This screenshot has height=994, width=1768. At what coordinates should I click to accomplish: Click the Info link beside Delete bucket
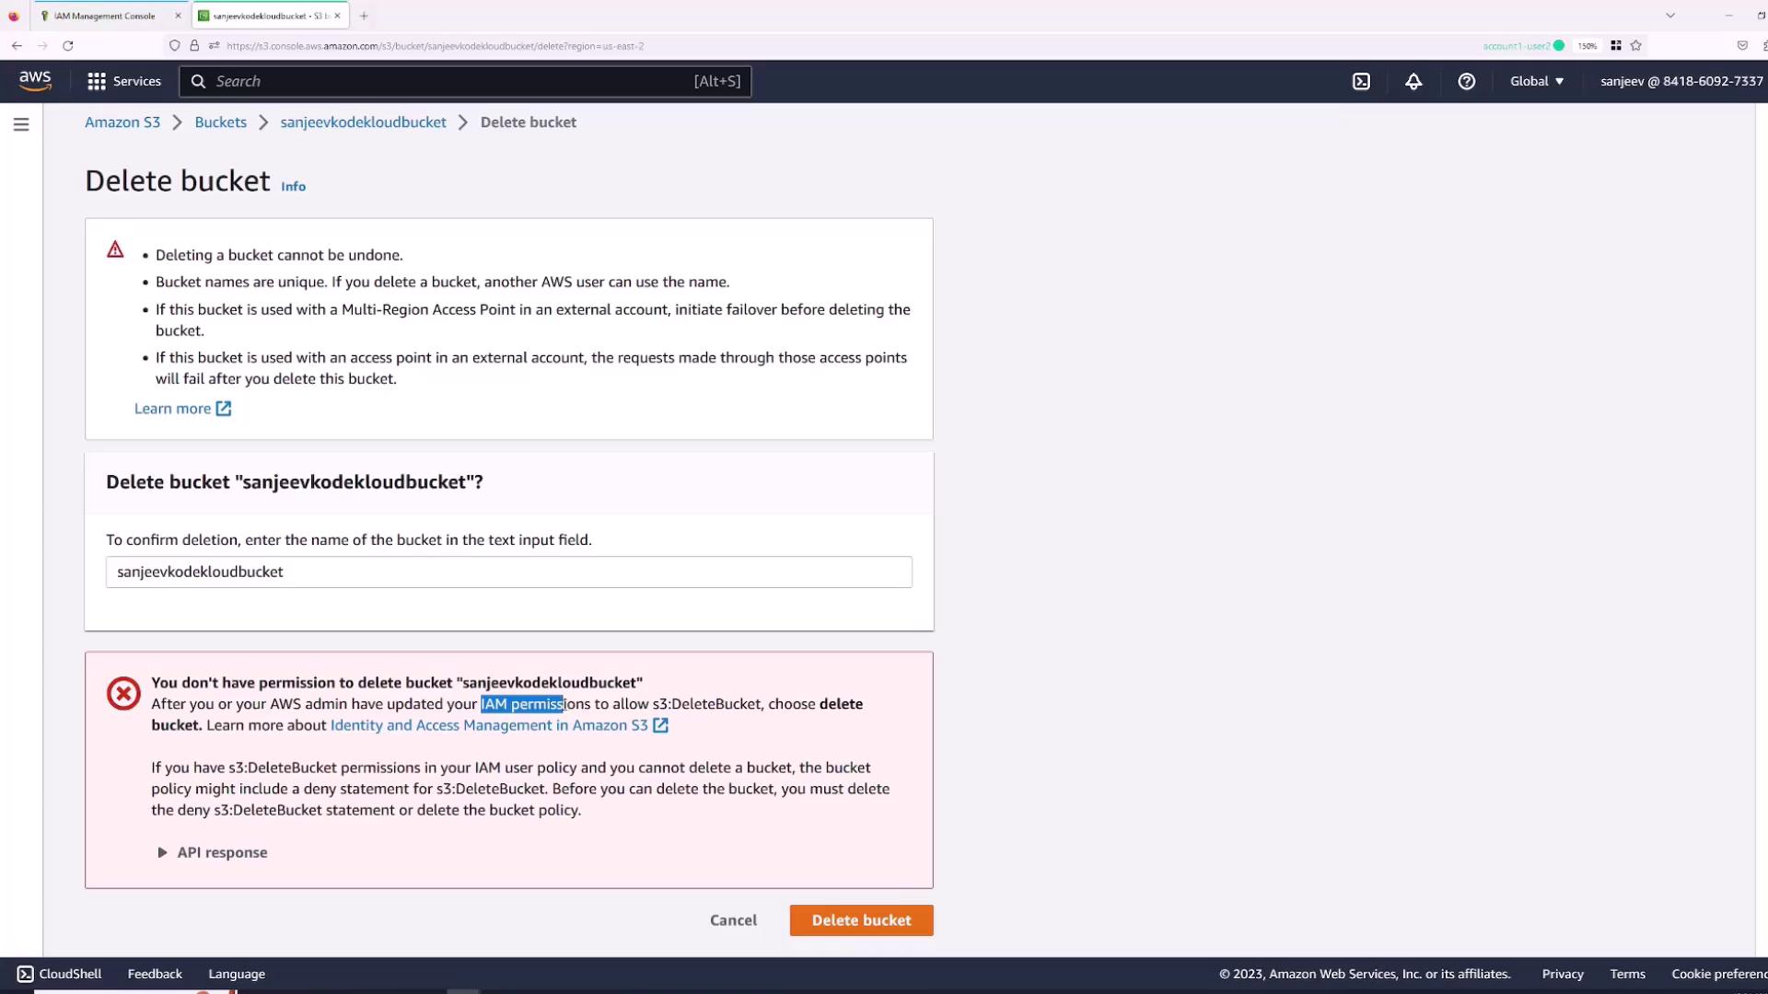pyautogui.click(x=293, y=187)
